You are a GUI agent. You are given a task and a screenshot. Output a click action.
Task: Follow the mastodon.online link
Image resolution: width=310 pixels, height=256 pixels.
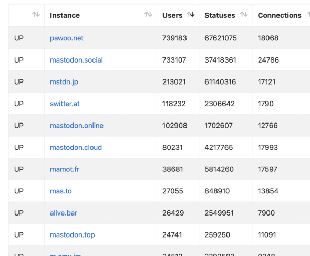[77, 126]
